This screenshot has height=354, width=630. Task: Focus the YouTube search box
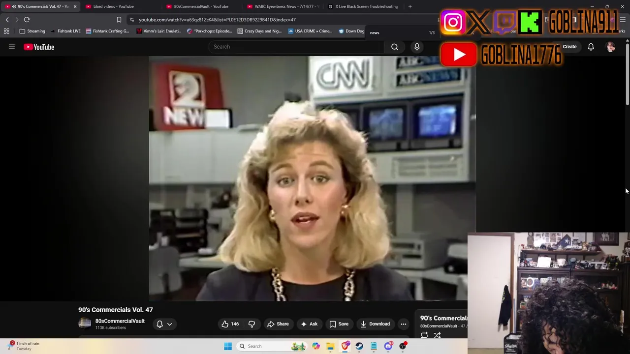click(x=295, y=47)
